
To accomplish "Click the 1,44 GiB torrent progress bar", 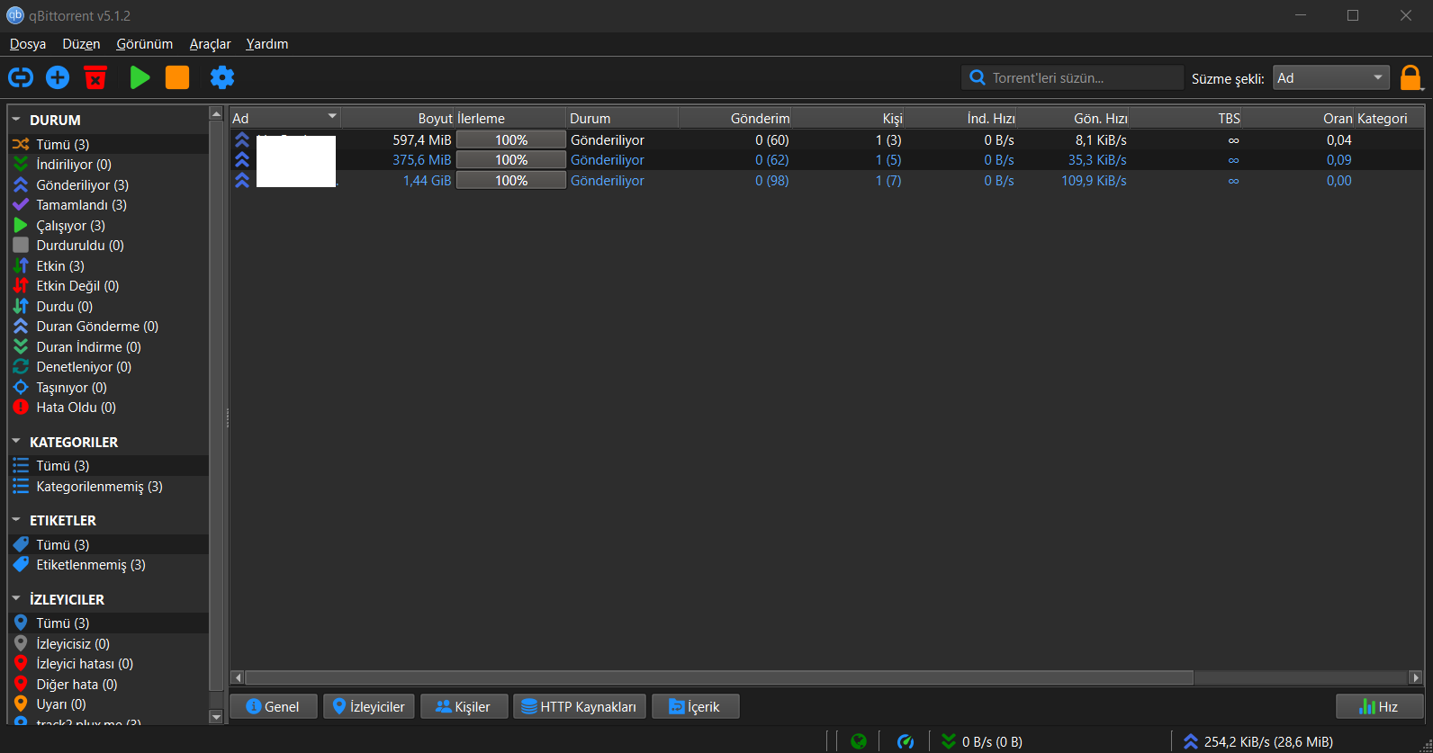I will coord(510,181).
